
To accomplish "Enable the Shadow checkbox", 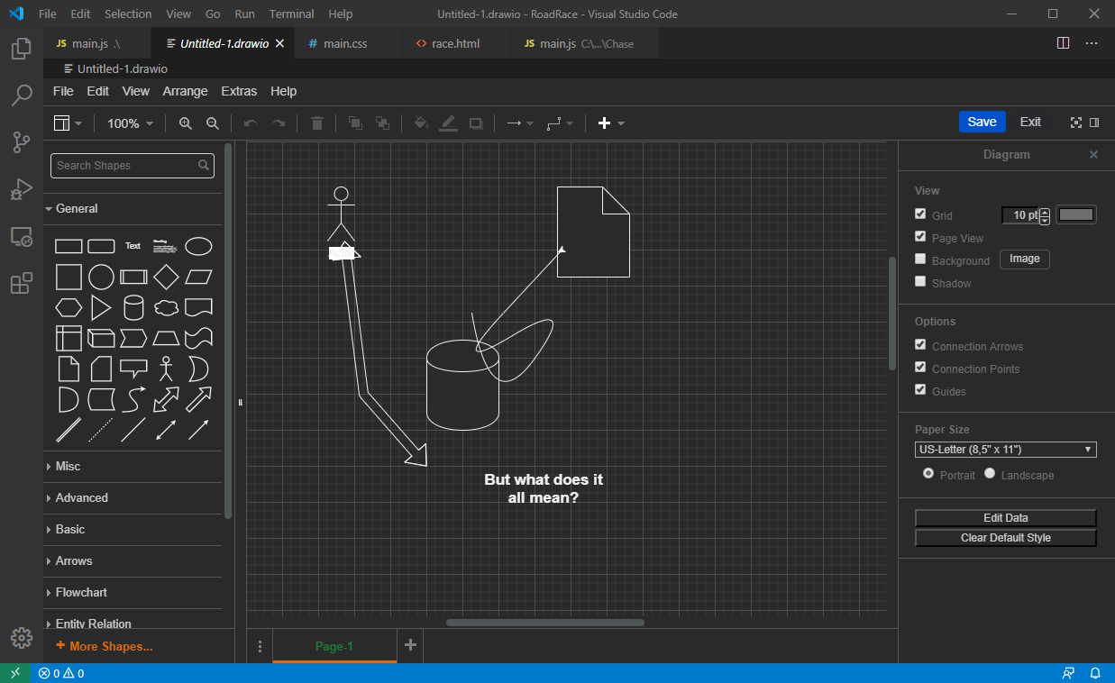I will click(x=920, y=282).
